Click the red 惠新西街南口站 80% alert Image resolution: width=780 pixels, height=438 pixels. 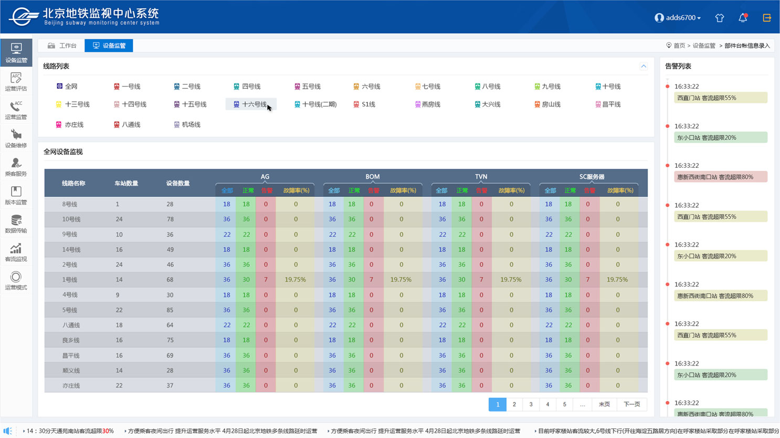720,177
